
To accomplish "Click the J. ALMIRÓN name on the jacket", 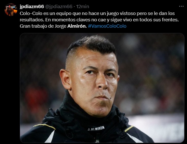I will pyautogui.click(x=96, y=129).
